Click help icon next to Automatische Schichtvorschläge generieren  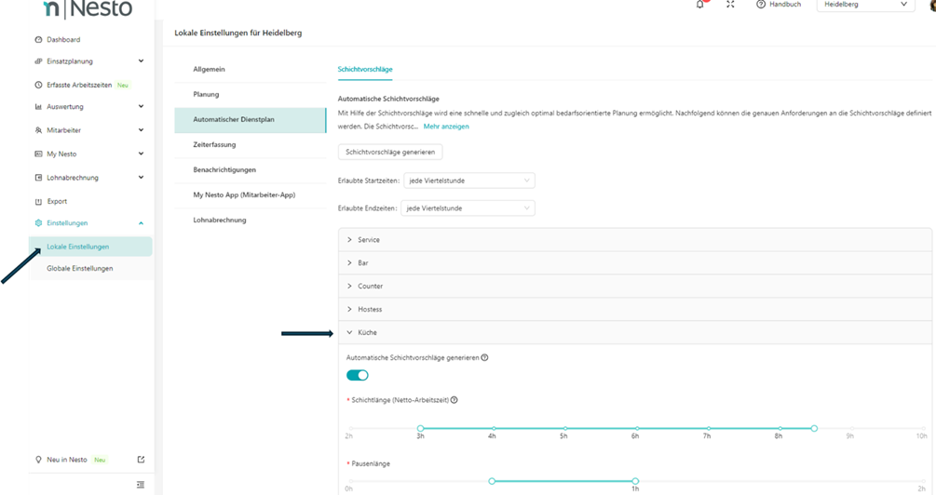point(485,357)
